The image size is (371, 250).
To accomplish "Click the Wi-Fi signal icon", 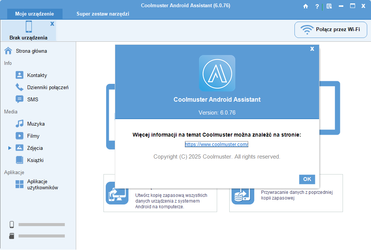I will click(x=307, y=30).
